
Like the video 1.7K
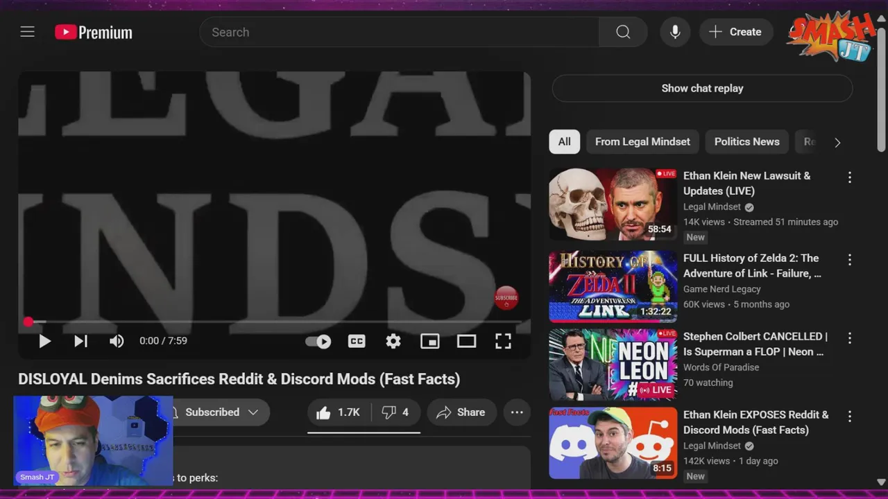pyautogui.click(x=339, y=412)
